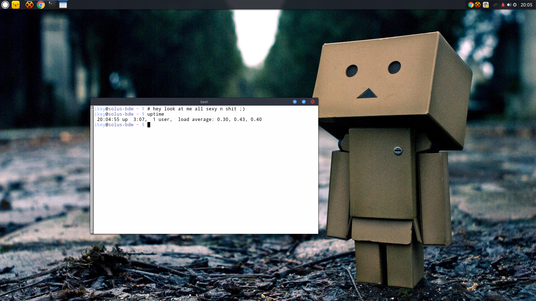Close the bash terminal window
The height and width of the screenshot is (301, 536).
313,102
